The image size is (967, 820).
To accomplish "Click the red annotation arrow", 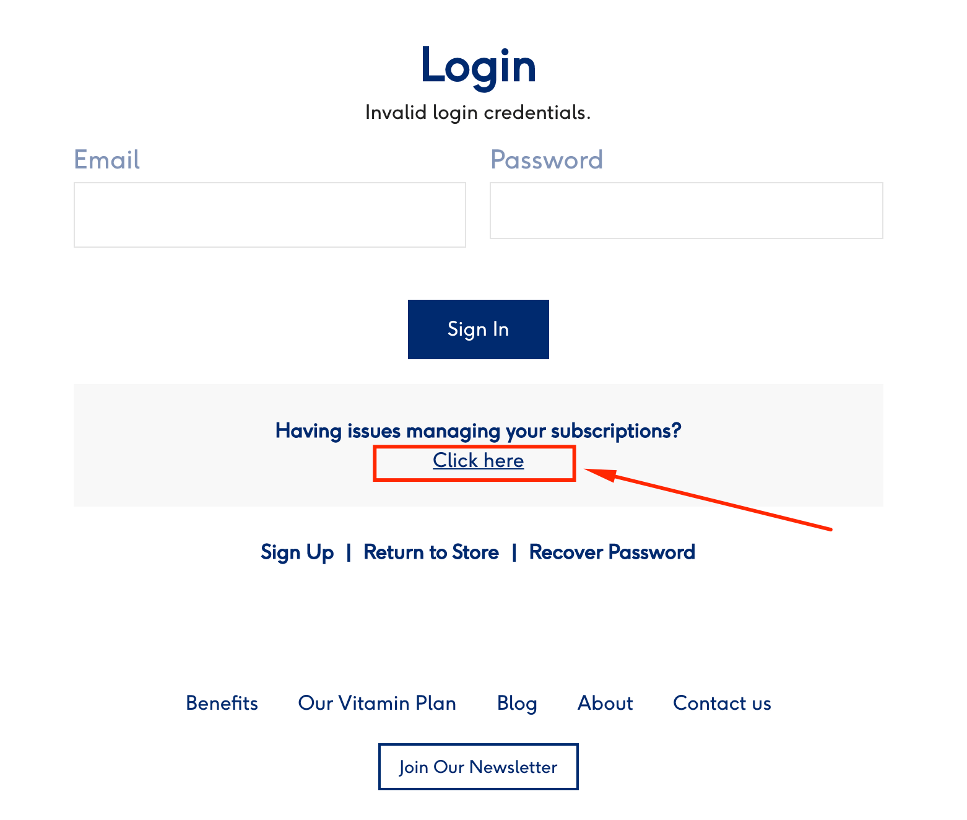I will [x=708, y=499].
